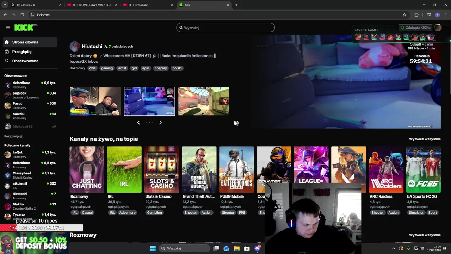Select the Adventure tag under IRL

128,213
